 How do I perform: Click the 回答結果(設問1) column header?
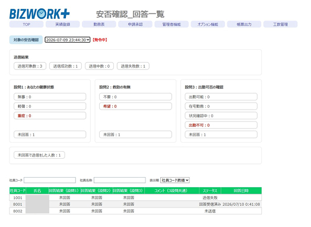coord(65,191)
